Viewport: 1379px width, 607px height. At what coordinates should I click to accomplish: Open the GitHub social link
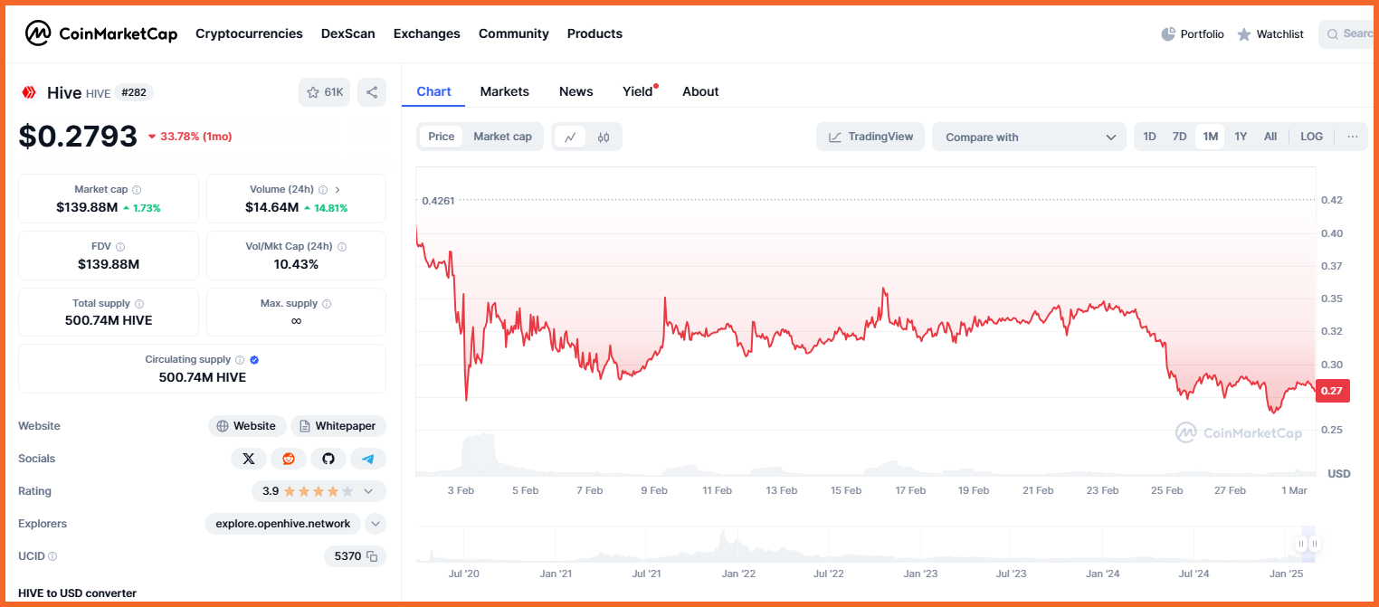pyautogui.click(x=328, y=459)
